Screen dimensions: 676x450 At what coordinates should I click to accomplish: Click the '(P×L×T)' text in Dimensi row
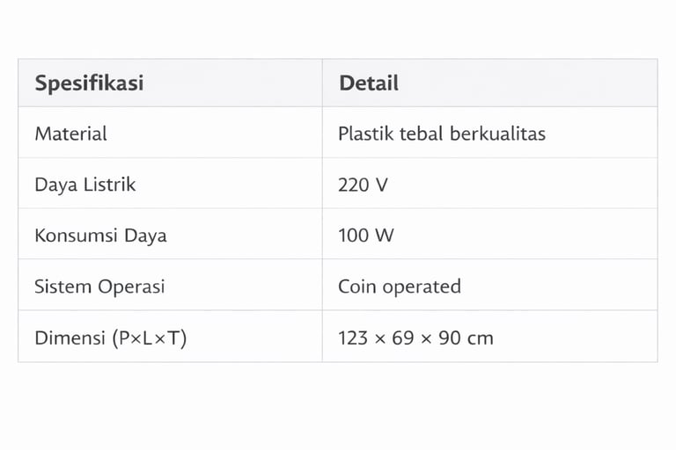pos(150,337)
